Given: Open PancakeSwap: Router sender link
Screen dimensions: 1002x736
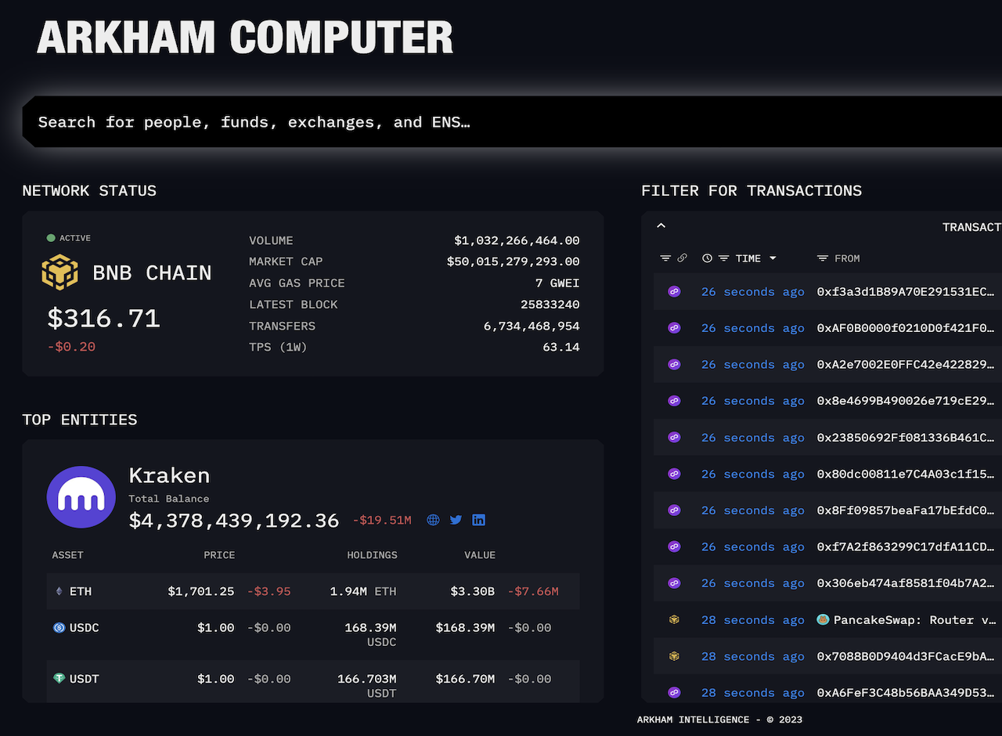Looking at the screenshot, I should coord(915,619).
